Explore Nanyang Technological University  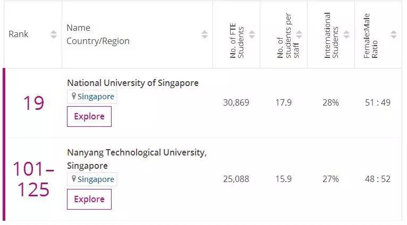[89, 200]
